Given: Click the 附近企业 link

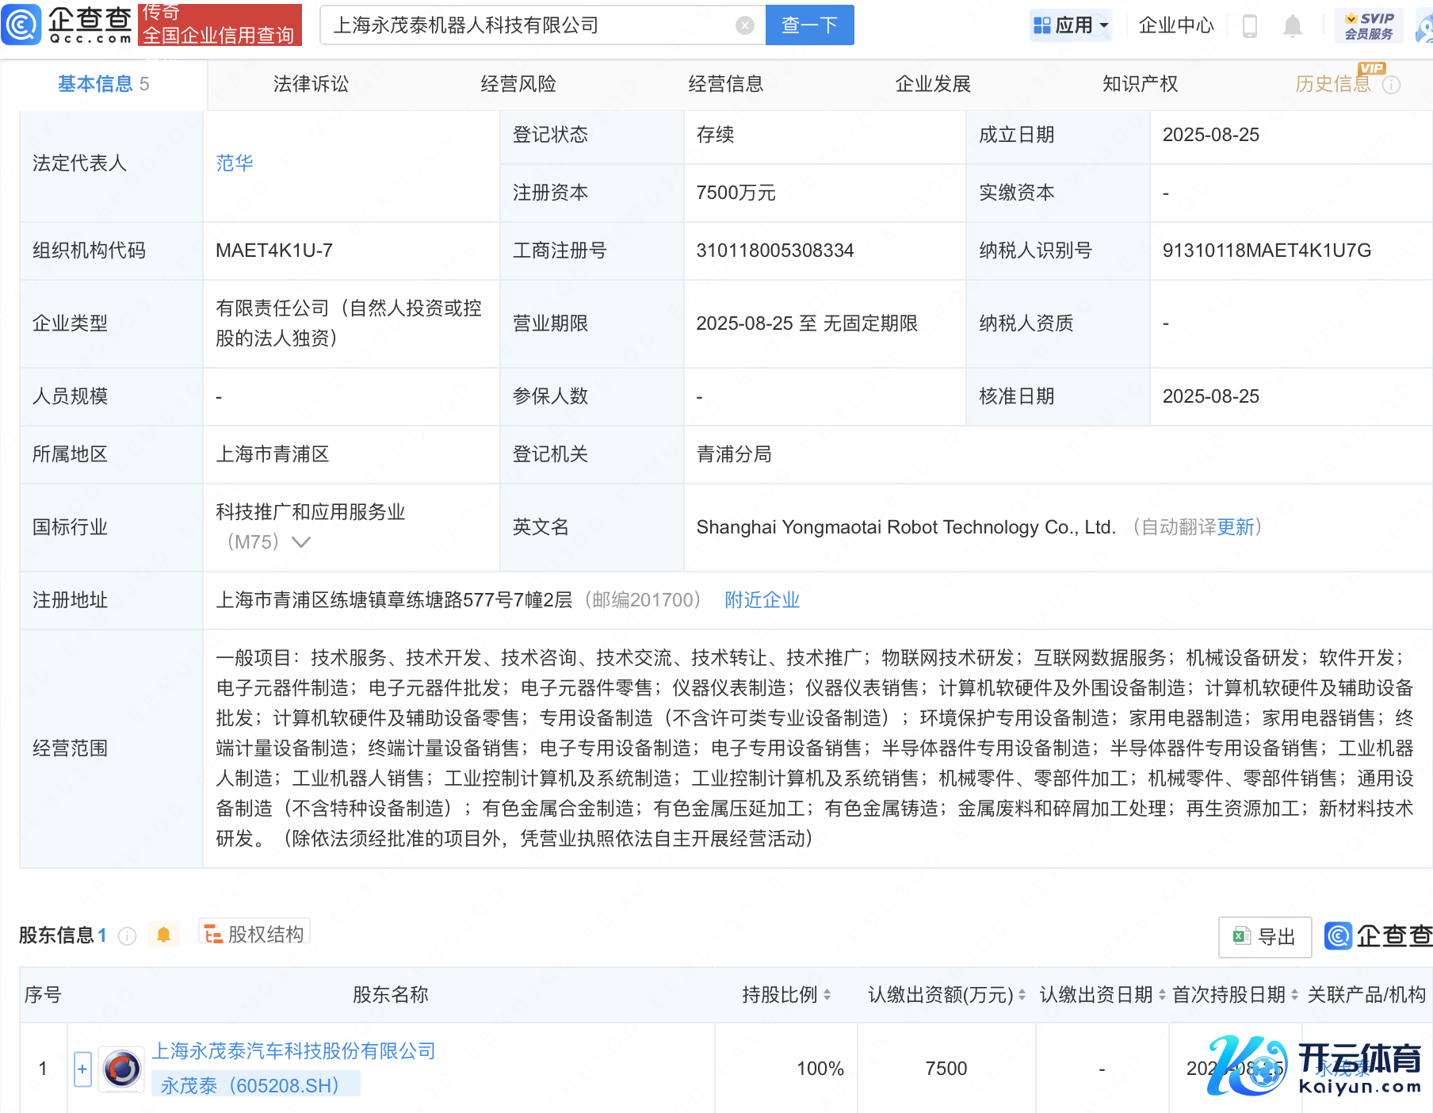Looking at the screenshot, I should 762,600.
